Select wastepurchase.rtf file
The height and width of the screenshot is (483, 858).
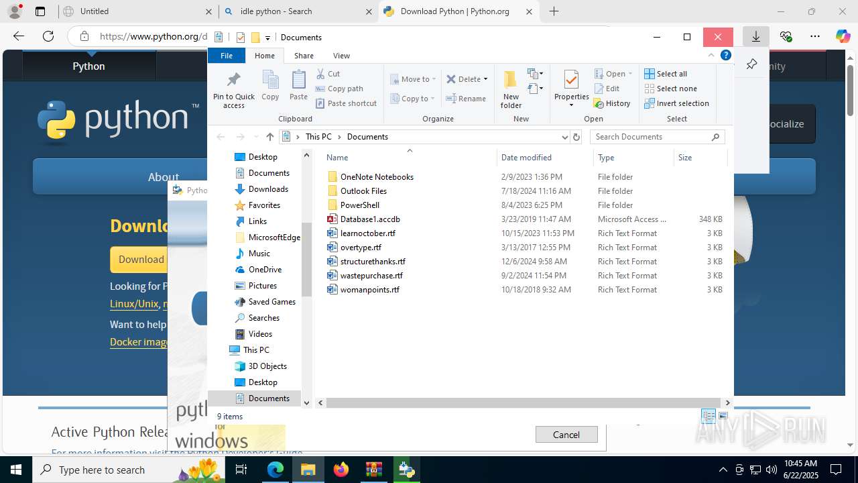[x=371, y=276]
